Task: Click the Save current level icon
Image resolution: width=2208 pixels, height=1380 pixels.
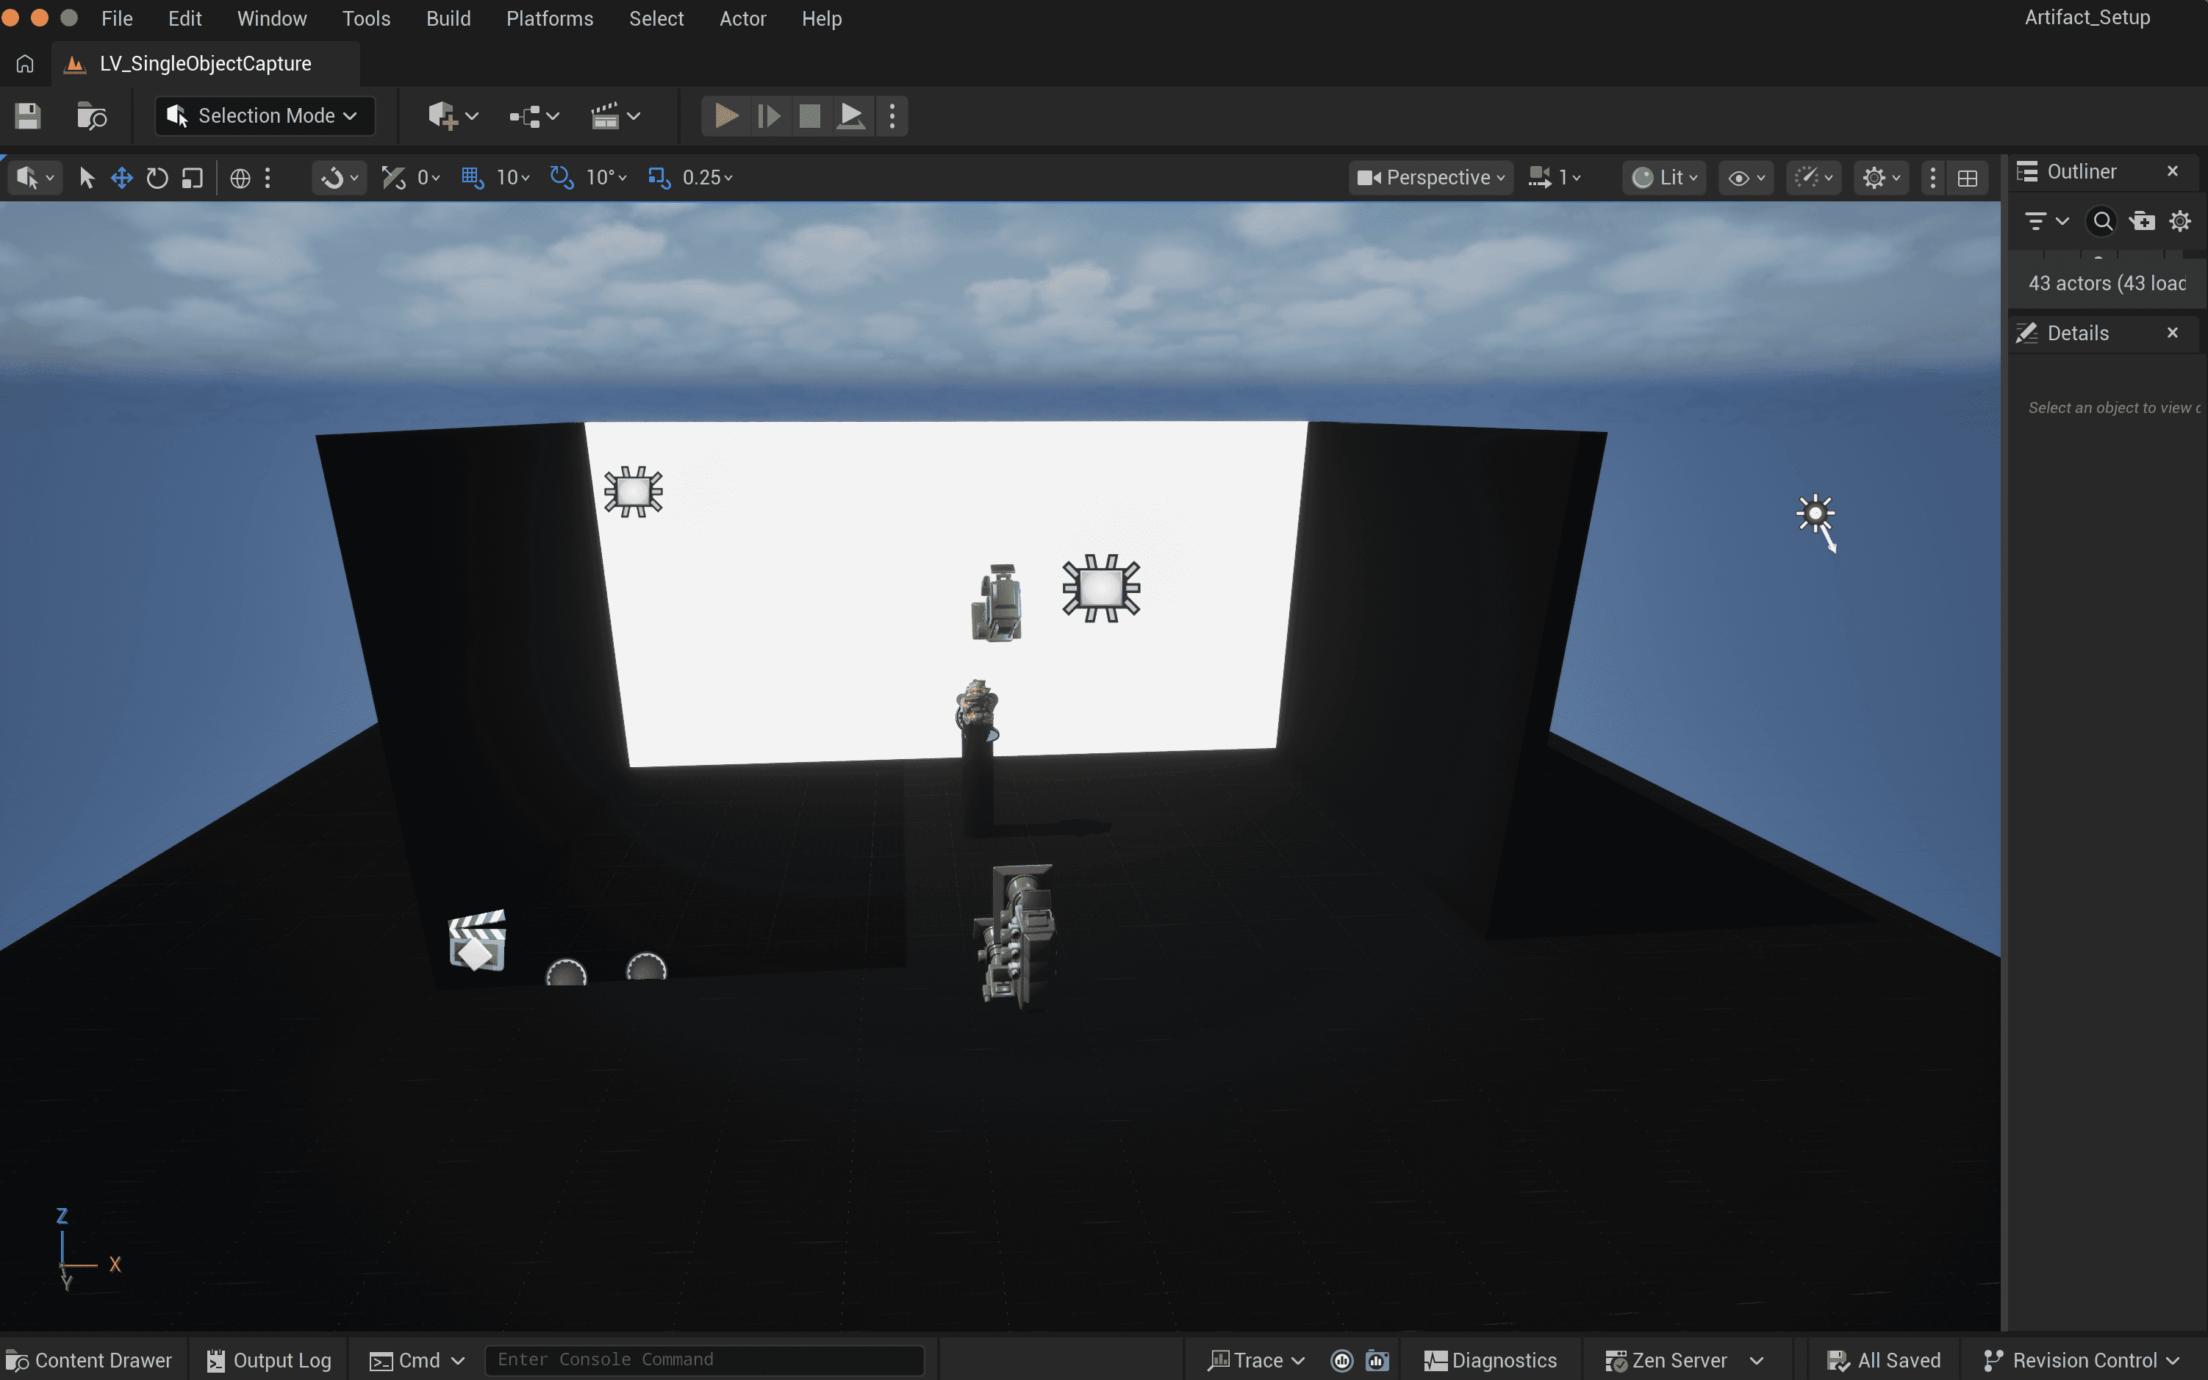Action: click(x=27, y=116)
